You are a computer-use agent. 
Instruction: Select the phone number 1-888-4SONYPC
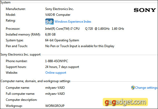tap(56, 61)
